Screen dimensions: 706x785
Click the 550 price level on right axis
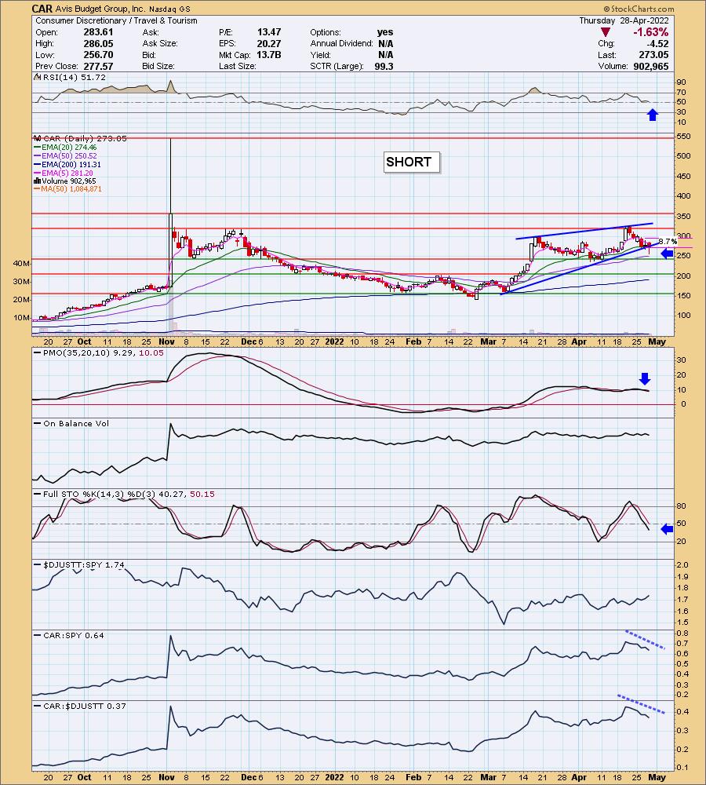click(x=683, y=137)
